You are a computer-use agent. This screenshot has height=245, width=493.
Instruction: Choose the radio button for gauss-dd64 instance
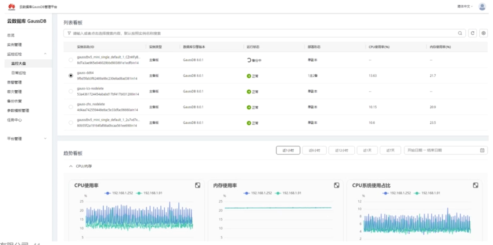tap(71, 76)
